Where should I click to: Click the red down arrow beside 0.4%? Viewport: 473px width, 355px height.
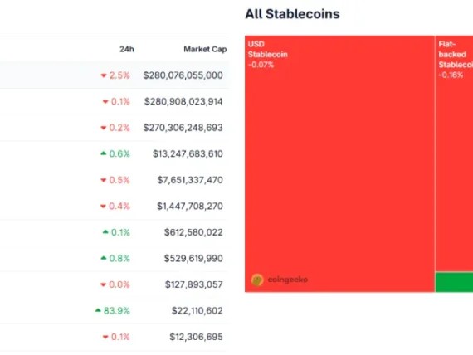click(x=103, y=207)
